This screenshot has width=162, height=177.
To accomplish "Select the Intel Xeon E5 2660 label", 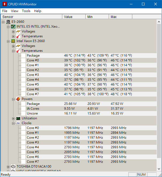I will pos(31,41).
